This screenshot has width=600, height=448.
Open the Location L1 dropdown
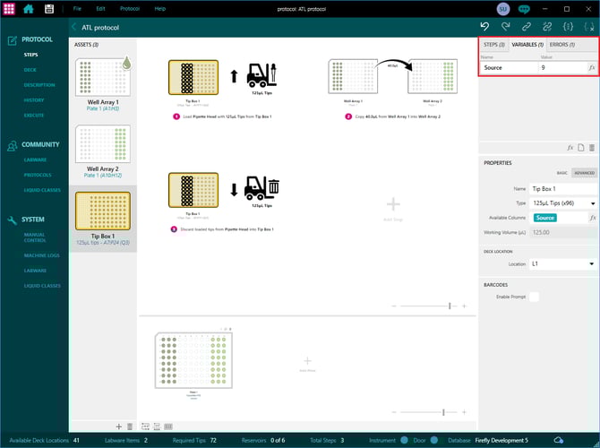coord(591,263)
